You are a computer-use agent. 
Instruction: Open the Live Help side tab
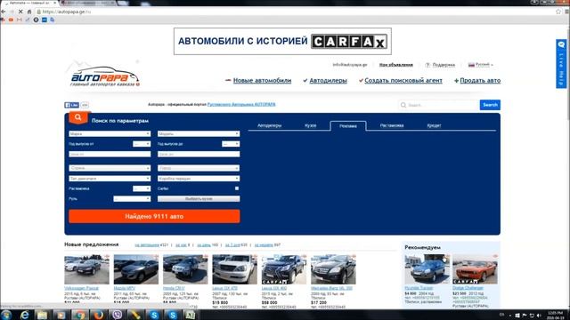pos(561,64)
